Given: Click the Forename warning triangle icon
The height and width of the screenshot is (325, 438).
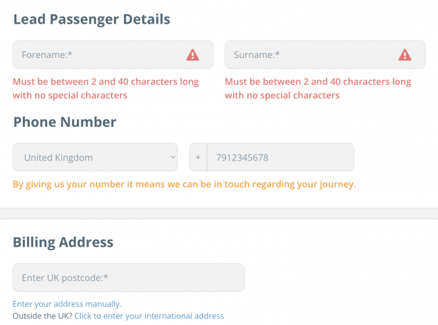Looking at the screenshot, I should tap(193, 55).
